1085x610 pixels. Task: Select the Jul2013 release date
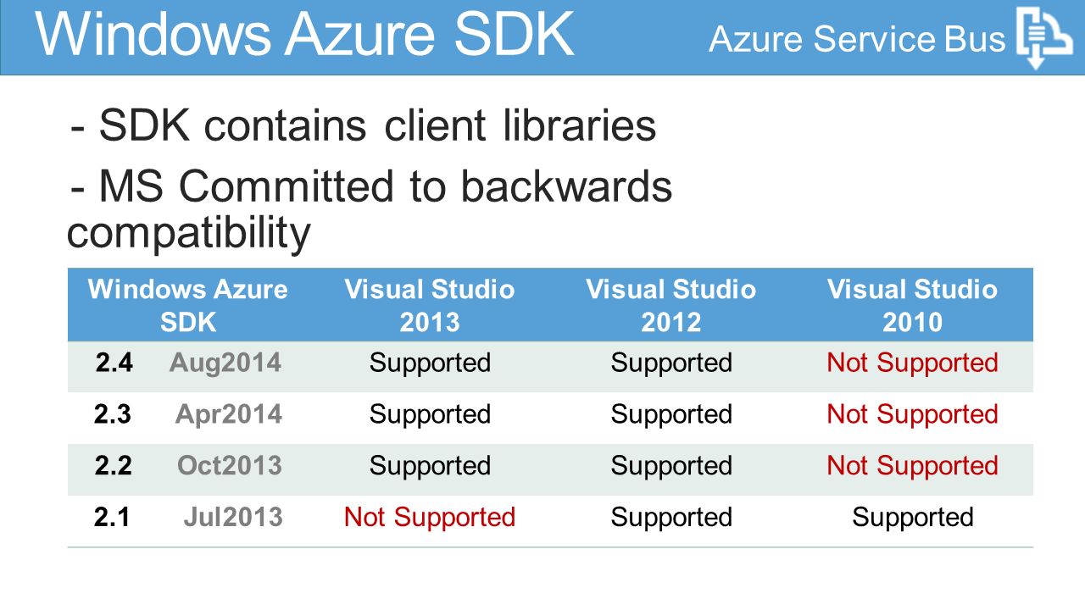click(x=233, y=518)
